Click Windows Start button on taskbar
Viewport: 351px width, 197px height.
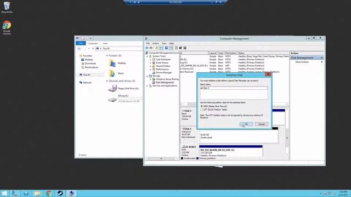[x=4, y=193]
